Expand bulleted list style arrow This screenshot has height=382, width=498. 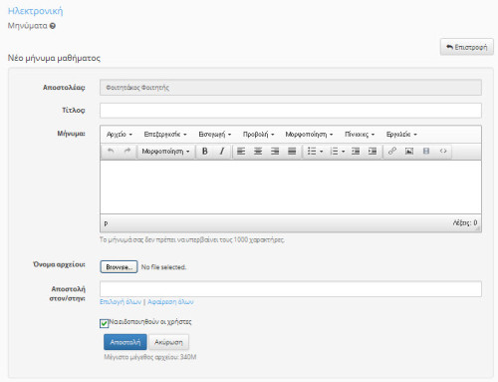pyautogui.click(x=322, y=152)
